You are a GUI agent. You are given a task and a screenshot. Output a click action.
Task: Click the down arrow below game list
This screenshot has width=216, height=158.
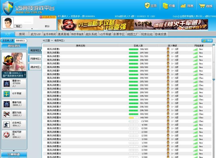coord(14,151)
